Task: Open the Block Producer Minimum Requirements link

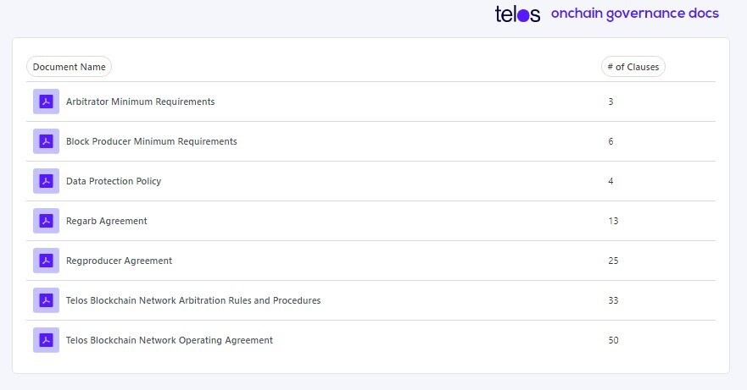Action: tap(152, 141)
